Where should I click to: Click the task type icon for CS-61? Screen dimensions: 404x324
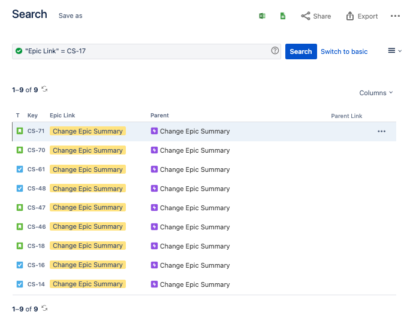[x=20, y=169]
